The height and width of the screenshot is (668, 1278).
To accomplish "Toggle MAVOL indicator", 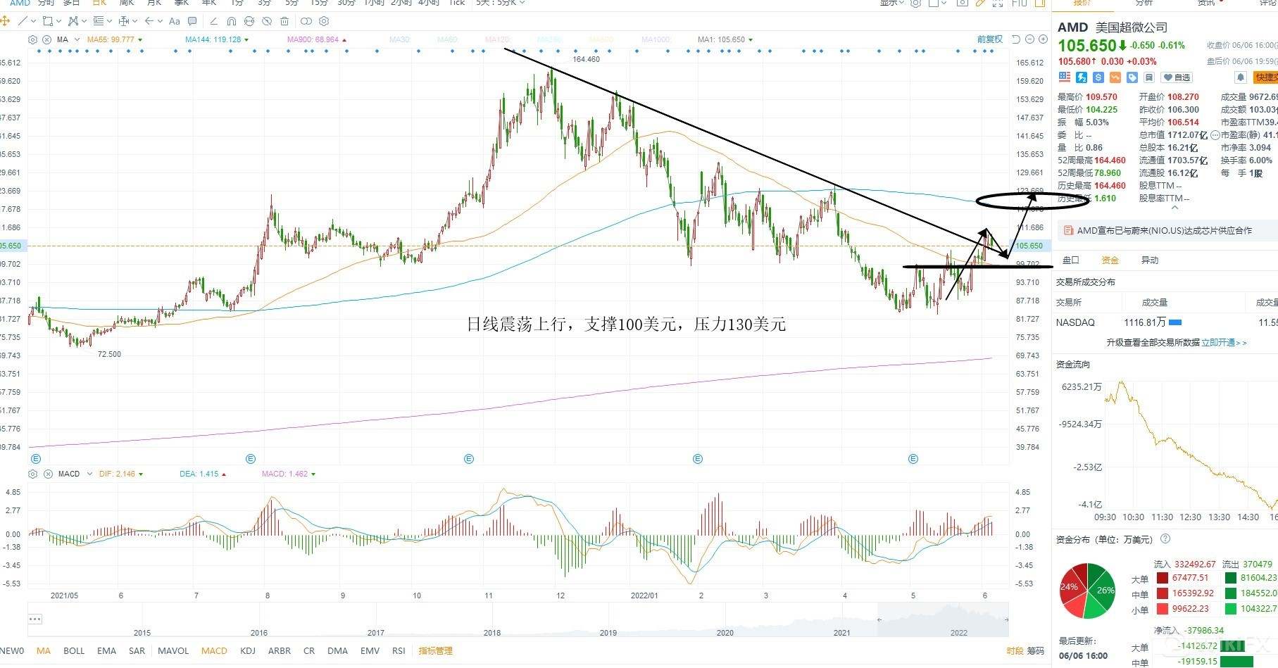I will pyautogui.click(x=173, y=650).
